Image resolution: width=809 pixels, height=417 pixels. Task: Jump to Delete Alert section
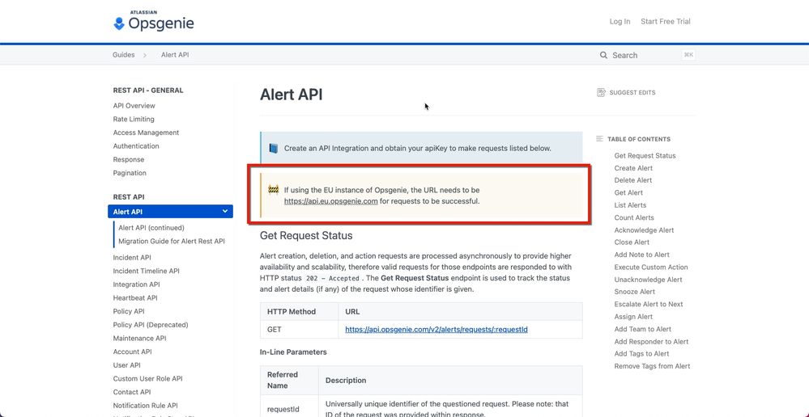coord(633,180)
